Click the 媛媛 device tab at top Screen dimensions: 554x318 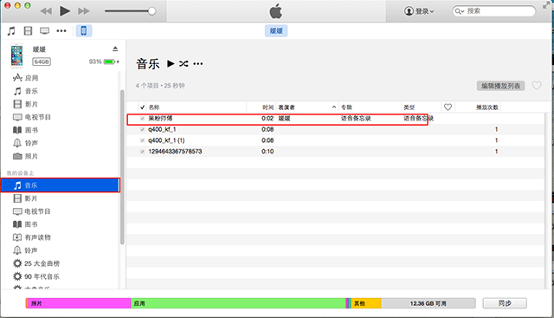[276, 31]
